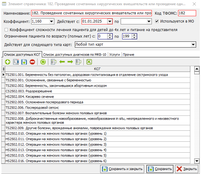Expand the 'Любой тип карт' dropdown
Viewport: 201px width, 174px height.
193,45
